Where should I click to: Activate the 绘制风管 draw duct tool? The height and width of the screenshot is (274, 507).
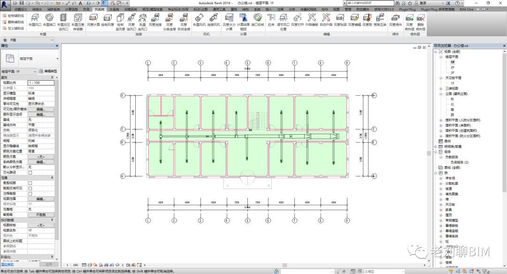pyautogui.click(x=108, y=20)
